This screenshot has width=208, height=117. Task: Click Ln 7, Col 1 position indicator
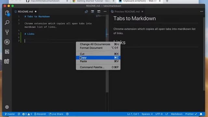(x=133, y=114)
